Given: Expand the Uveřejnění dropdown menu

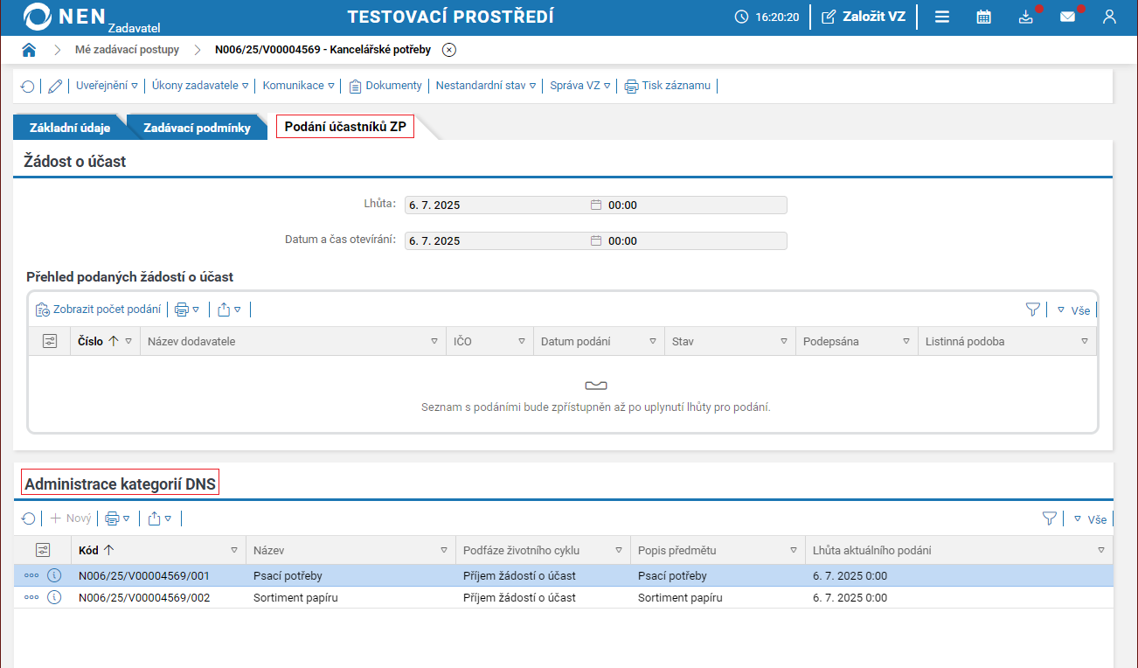Looking at the screenshot, I should coord(107,86).
